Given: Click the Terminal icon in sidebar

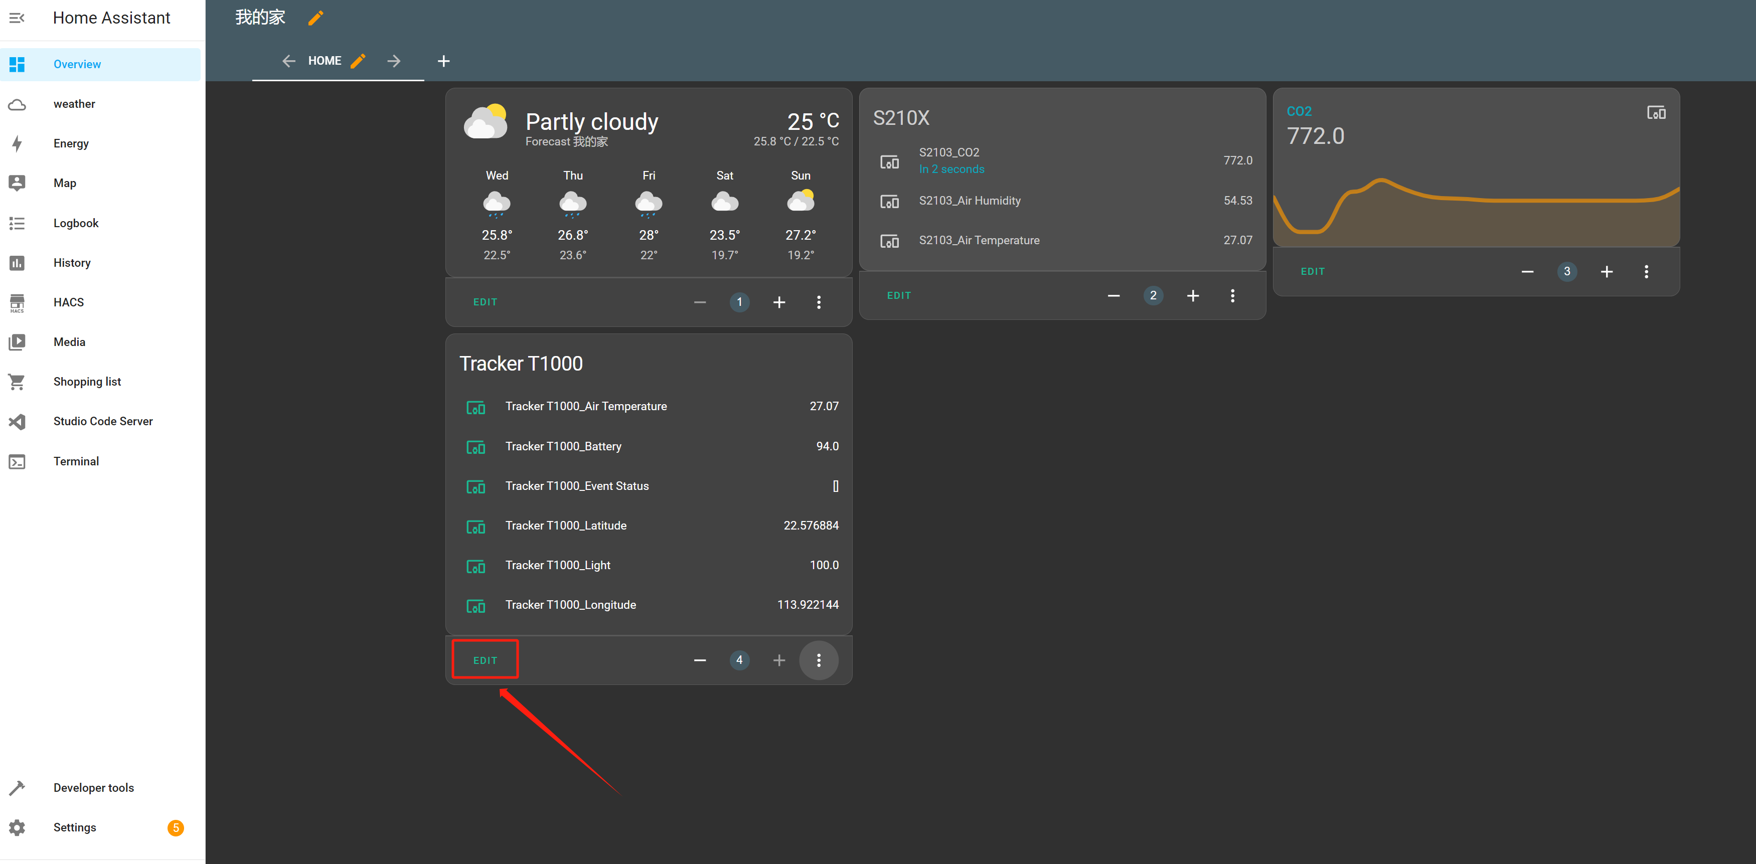Looking at the screenshot, I should (17, 461).
